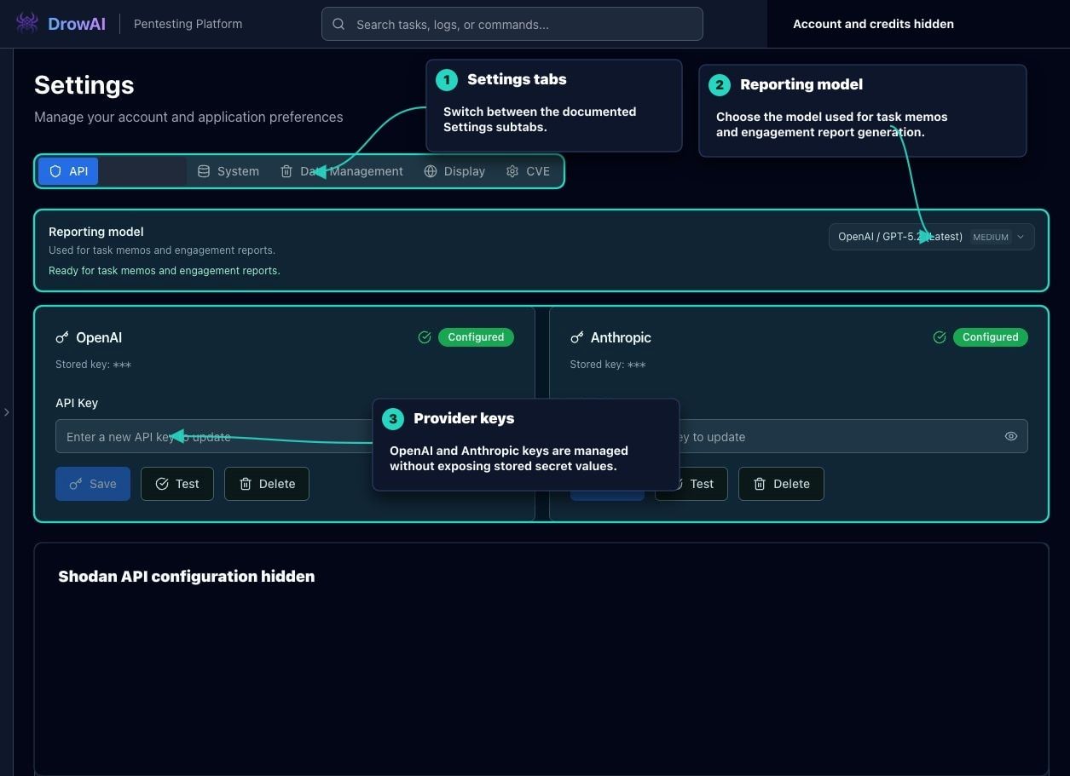Viewport: 1070px width, 776px height.
Task: Click 'Manage your account and application preferences' text
Action: coord(188,117)
